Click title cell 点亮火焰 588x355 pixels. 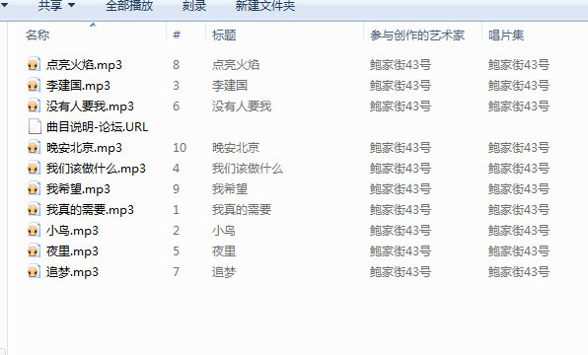pos(236,65)
